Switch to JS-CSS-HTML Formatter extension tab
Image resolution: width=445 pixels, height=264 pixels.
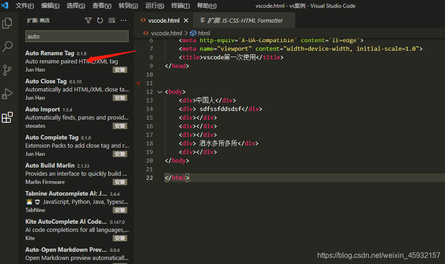[x=244, y=20]
